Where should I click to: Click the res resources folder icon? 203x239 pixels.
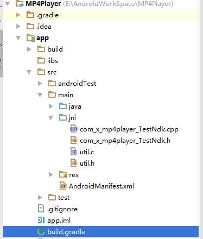63,174
